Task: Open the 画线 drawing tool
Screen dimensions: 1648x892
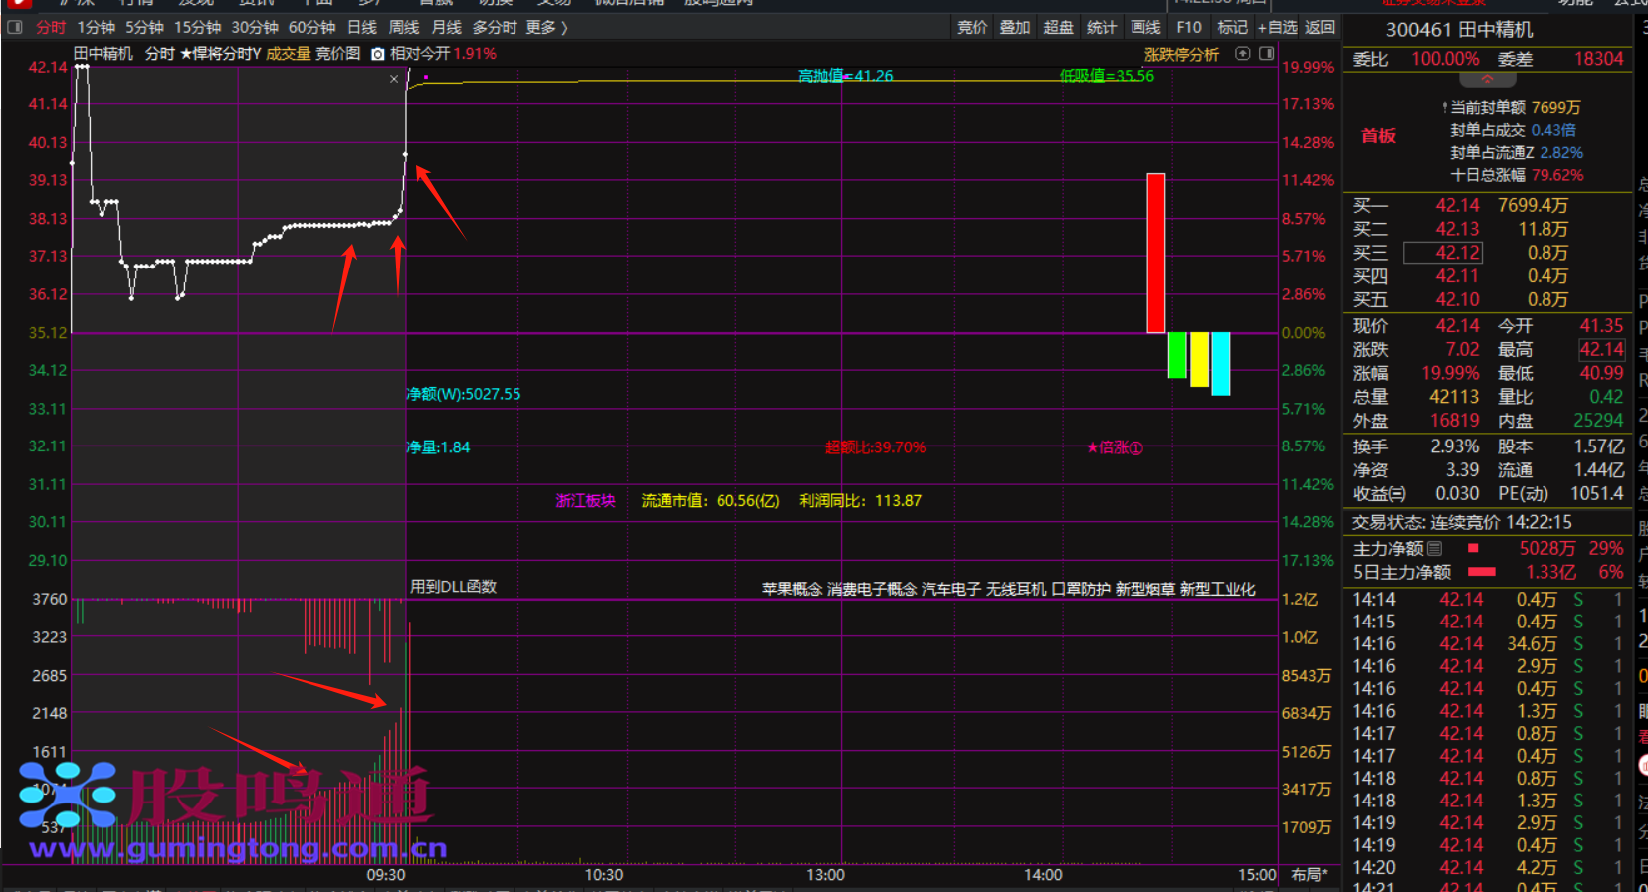Action: 1145,27
